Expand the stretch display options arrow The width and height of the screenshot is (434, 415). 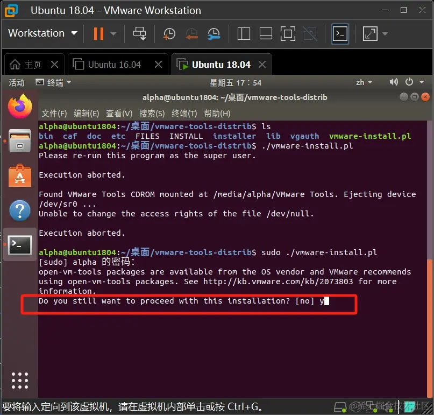[385, 34]
